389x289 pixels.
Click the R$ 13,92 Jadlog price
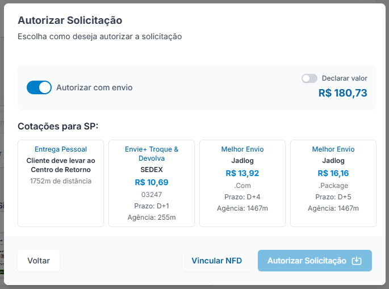tap(242, 173)
